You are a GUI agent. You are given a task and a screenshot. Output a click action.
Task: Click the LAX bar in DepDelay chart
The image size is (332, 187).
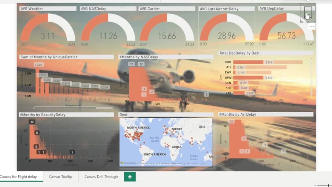239,93
